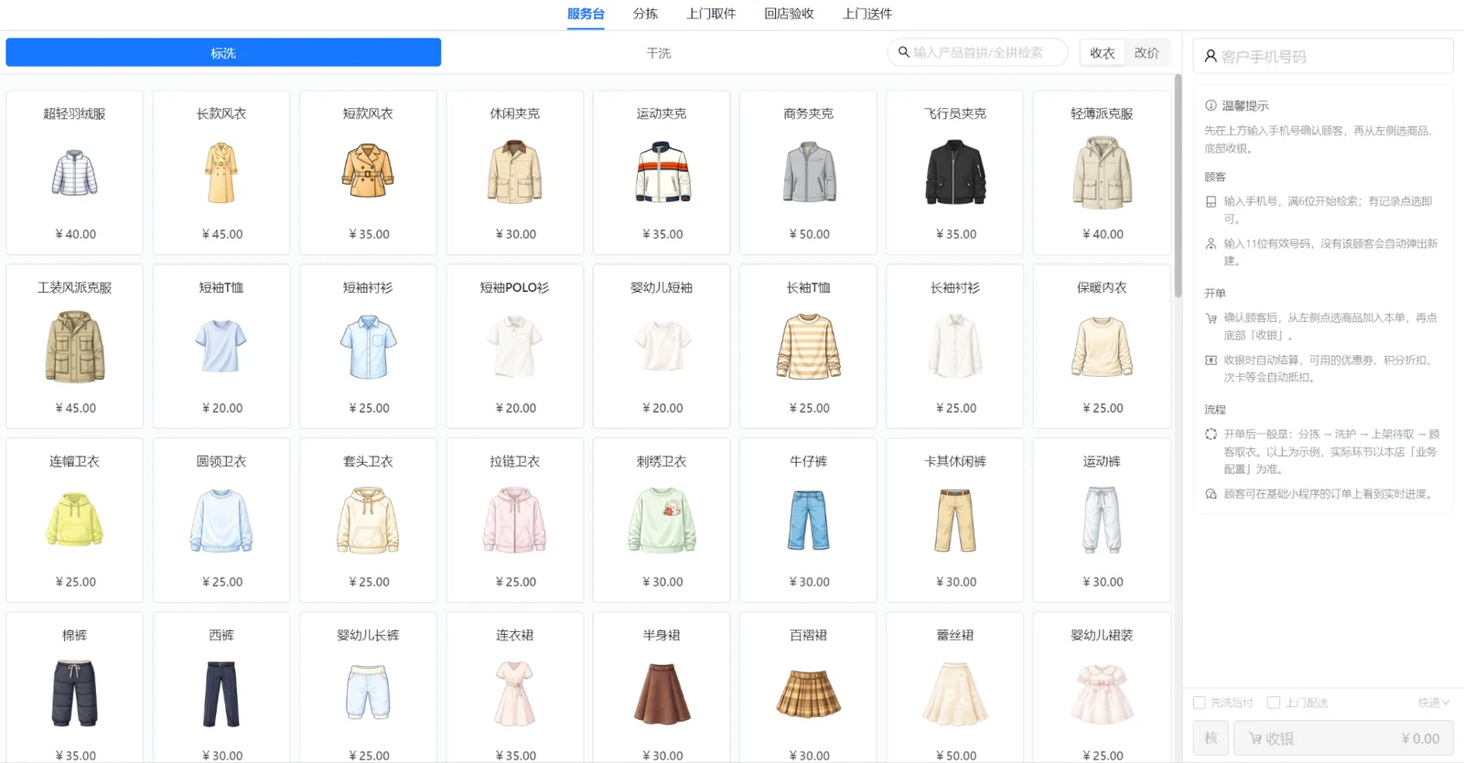
Task: Open the 服务台 tab
Action: tap(586, 14)
